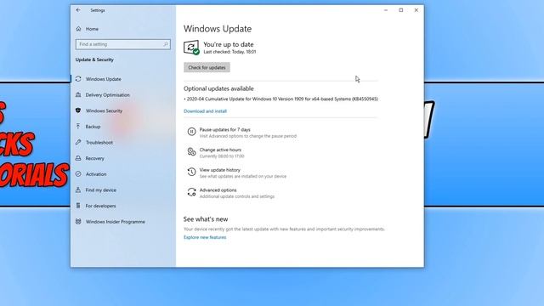
Task: Select Backup in the sidebar
Action: tap(93, 127)
